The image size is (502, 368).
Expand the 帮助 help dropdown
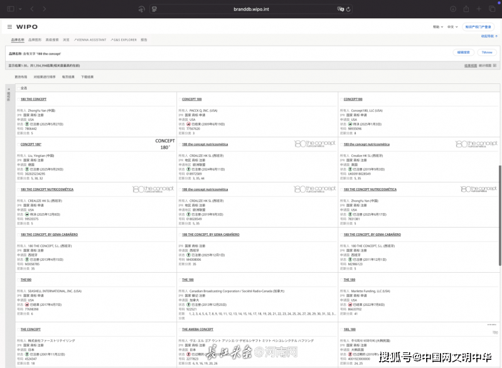(x=437, y=27)
